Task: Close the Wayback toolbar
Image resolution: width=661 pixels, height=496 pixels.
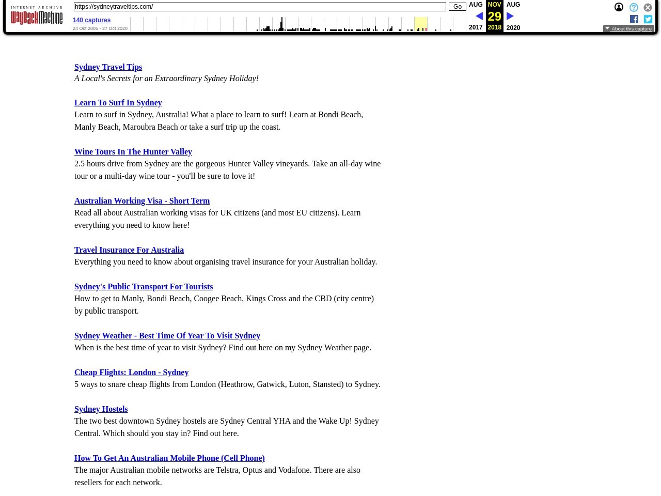Action: [x=648, y=7]
